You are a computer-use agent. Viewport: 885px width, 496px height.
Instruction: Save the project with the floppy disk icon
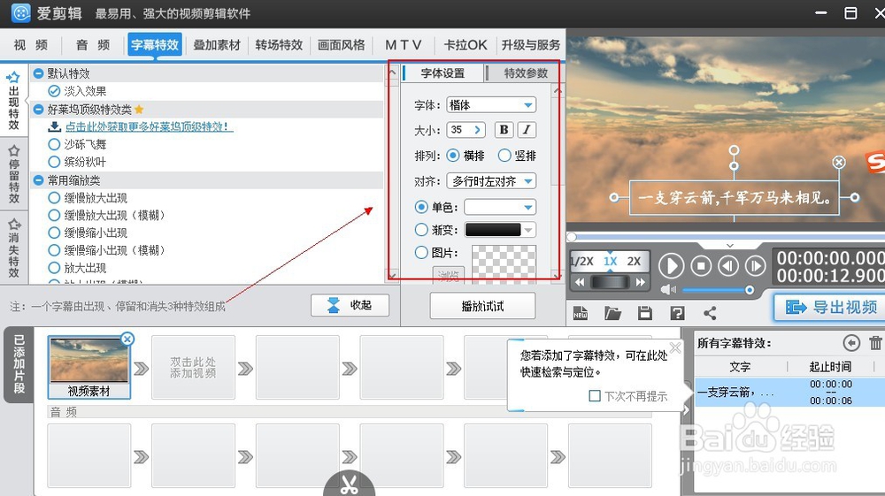point(644,313)
